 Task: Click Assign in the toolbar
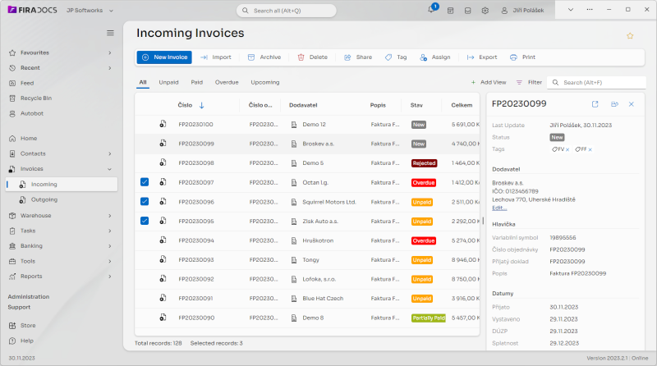(x=435, y=57)
